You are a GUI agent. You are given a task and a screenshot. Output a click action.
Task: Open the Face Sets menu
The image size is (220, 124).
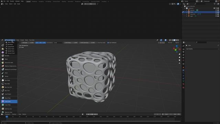[32, 40]
